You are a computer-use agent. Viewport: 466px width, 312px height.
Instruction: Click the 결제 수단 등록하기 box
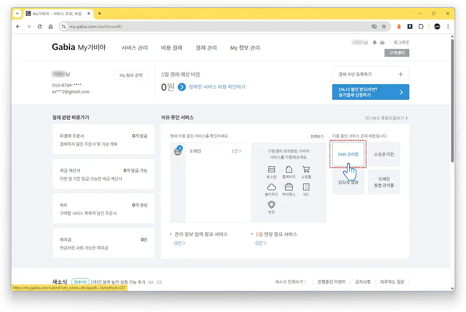pos(371,74)
